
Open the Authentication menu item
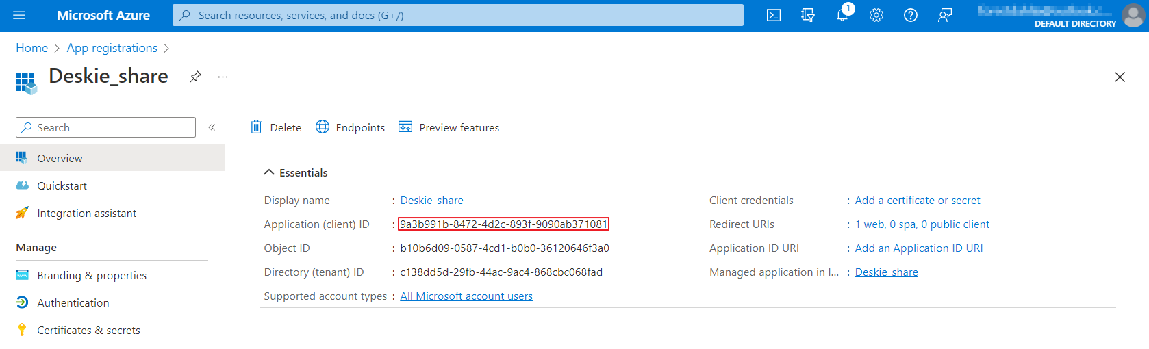(112, 302)
